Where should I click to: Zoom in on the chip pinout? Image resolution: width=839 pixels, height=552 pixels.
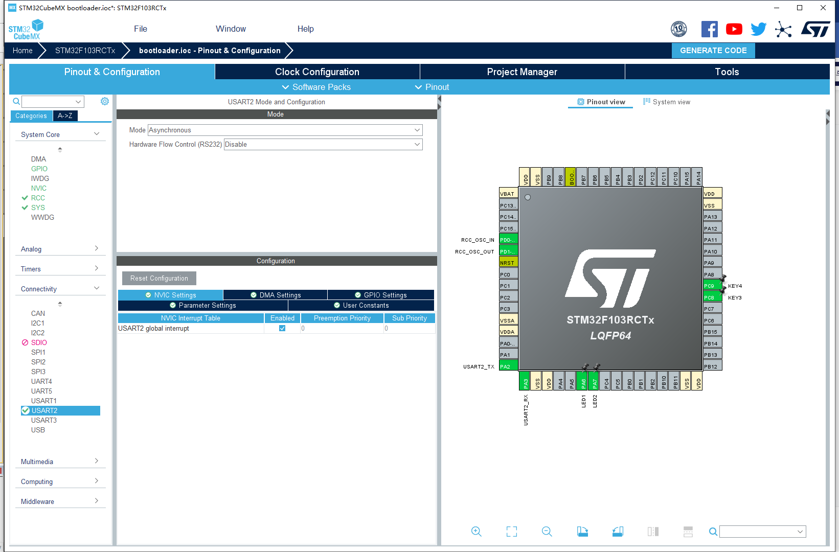click(476, 532)
